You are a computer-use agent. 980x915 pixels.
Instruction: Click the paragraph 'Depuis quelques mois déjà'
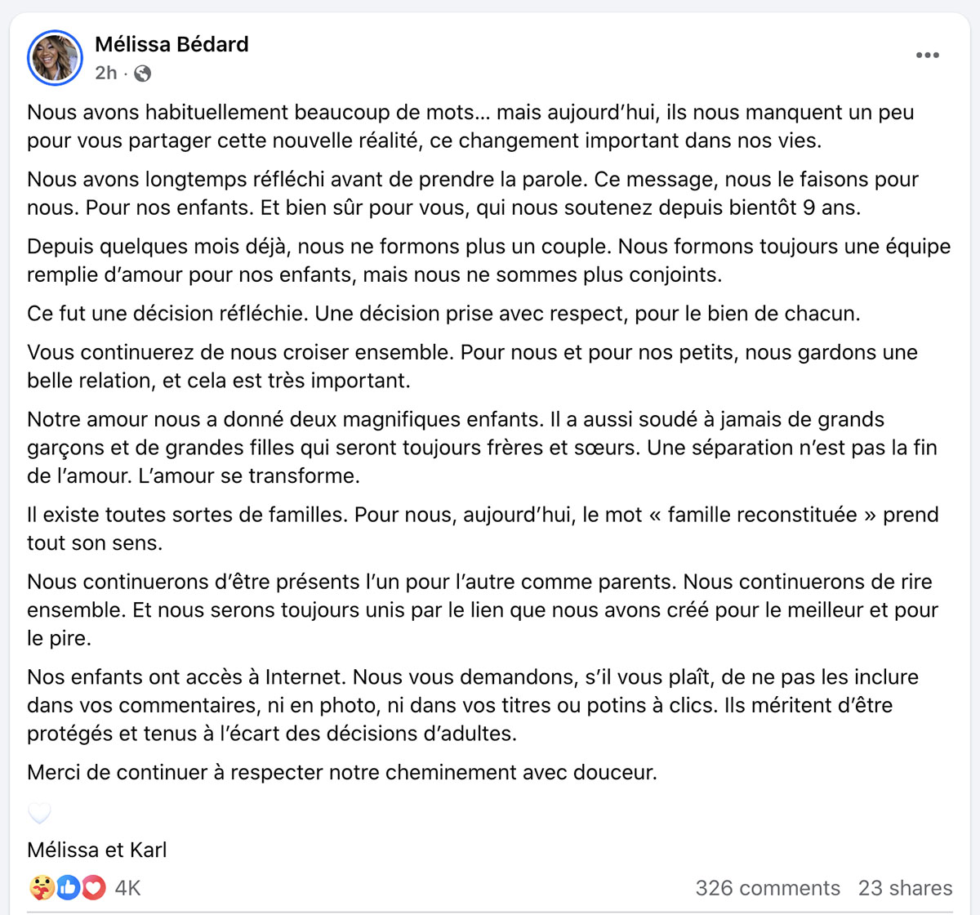click(488, 261)
